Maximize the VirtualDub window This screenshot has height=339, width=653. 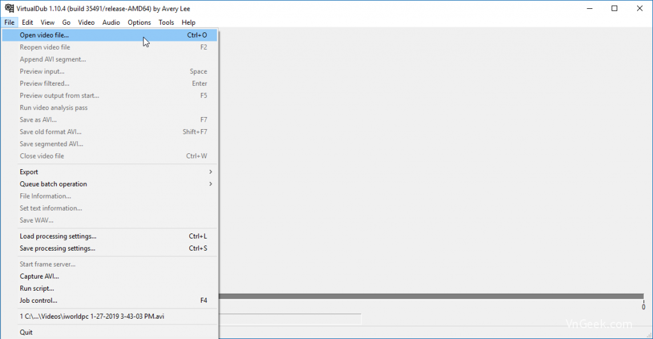(614, 8)
